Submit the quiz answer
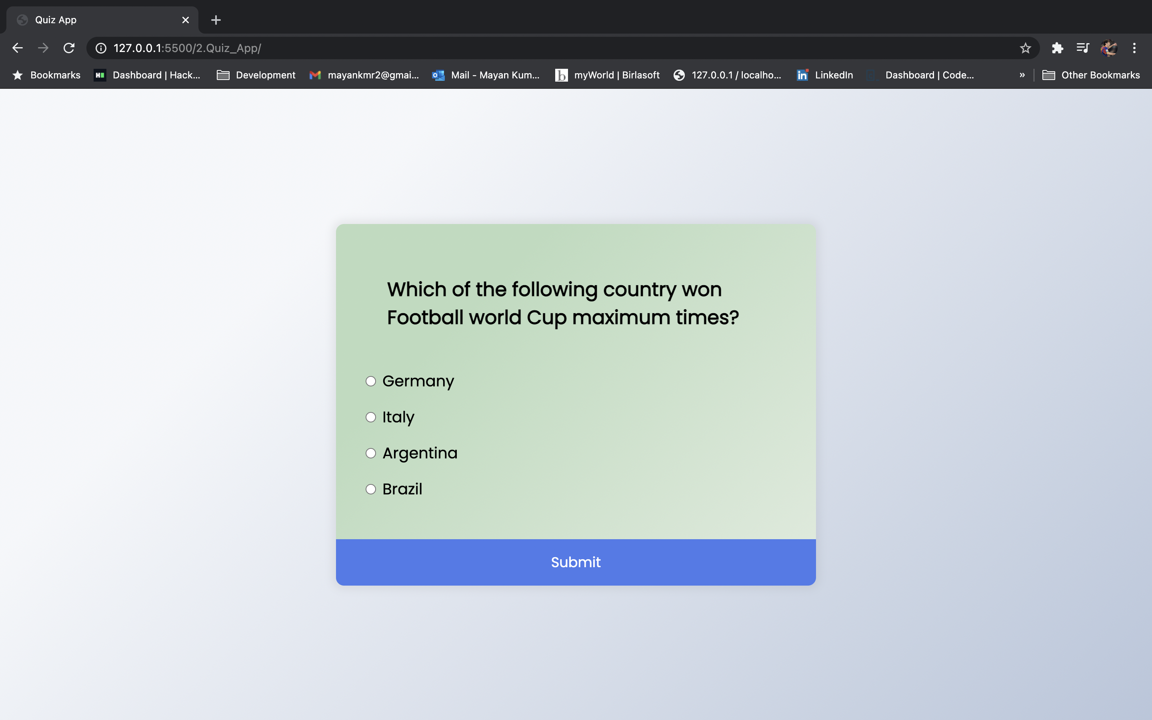Viewport: 1152px width, 720px height. [x=576, y=562]
